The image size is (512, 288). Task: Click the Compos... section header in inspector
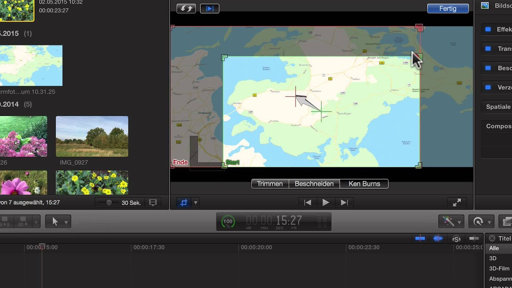tap(498, 126)
